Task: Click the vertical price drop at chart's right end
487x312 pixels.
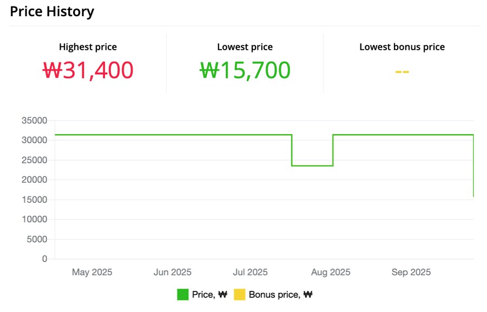Action: pos(473,168)
